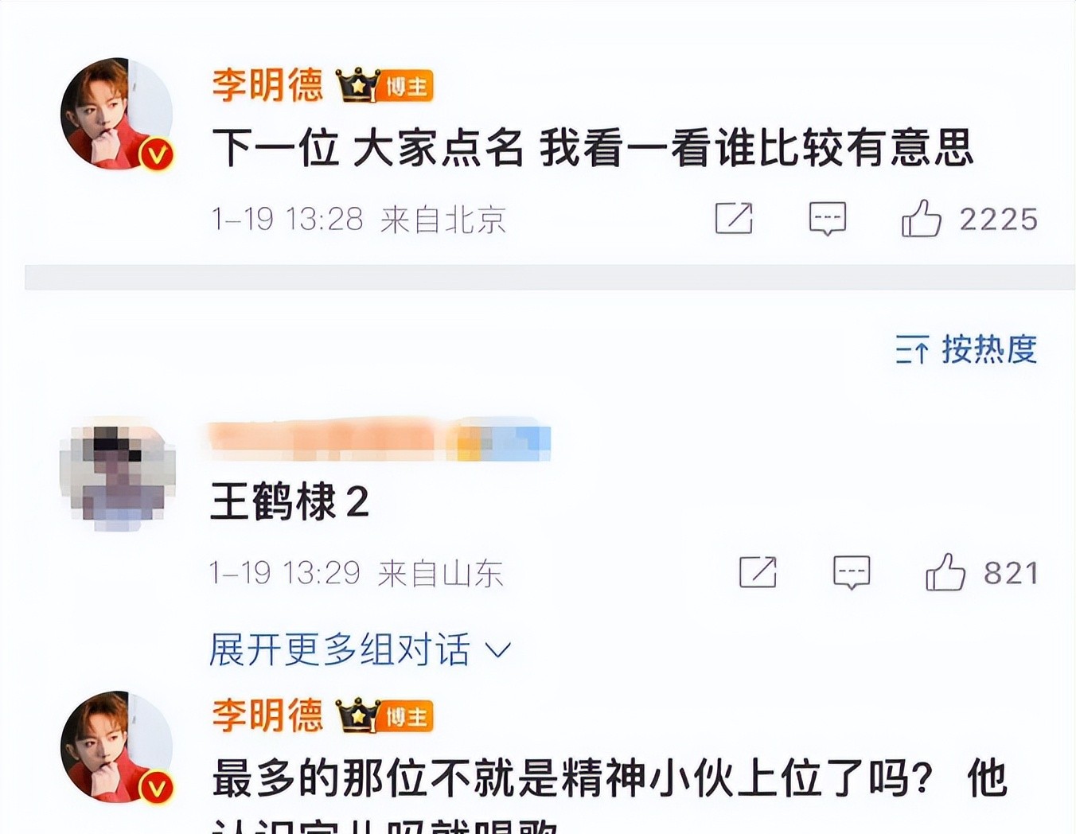The height and width of the screenshot is (834, 1076).
Task: Click the 博主 badge on the top post
Action: pyautogui.click(x=406, y=86)
